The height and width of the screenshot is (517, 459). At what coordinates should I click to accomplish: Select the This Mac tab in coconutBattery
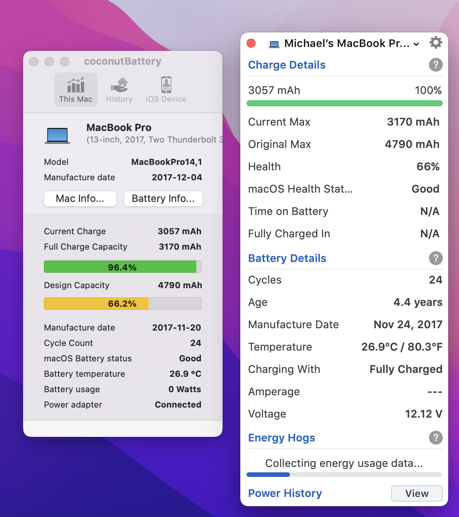tap(76, 90)
